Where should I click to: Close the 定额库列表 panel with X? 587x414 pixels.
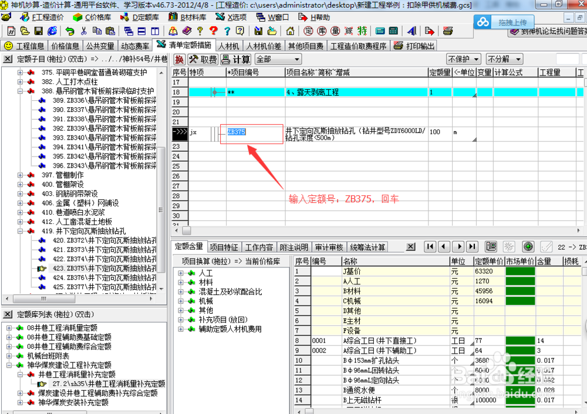click(x=8, y=314)
